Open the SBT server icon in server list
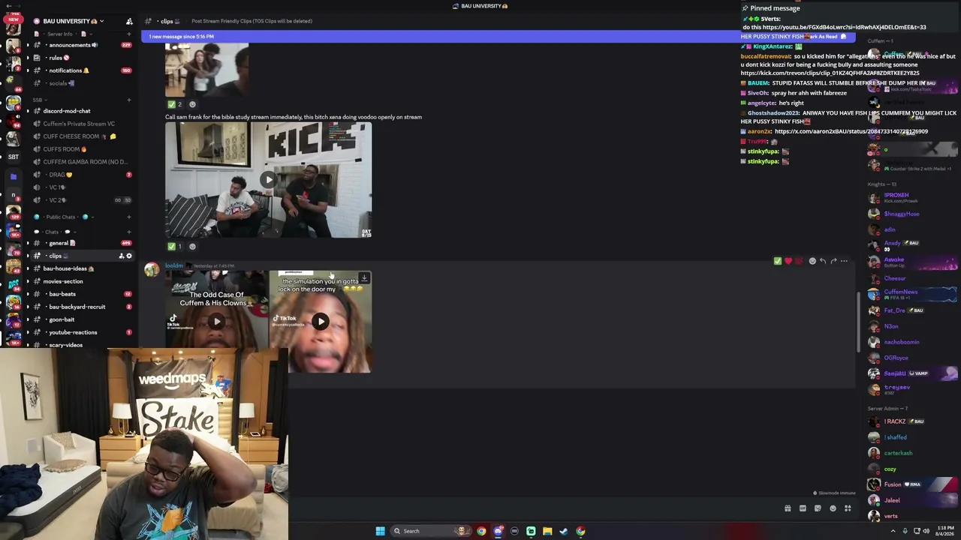 tap(14, 157)
